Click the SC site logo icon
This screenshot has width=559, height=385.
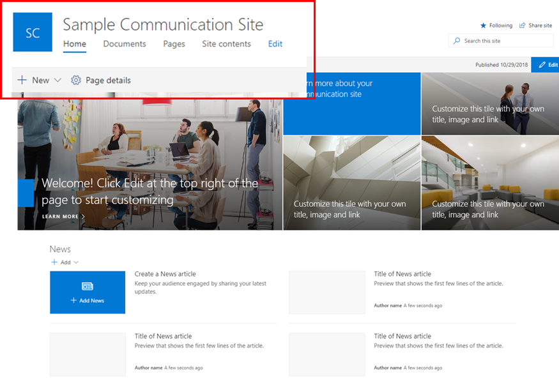pyautogui.click(x=32, y=32)
